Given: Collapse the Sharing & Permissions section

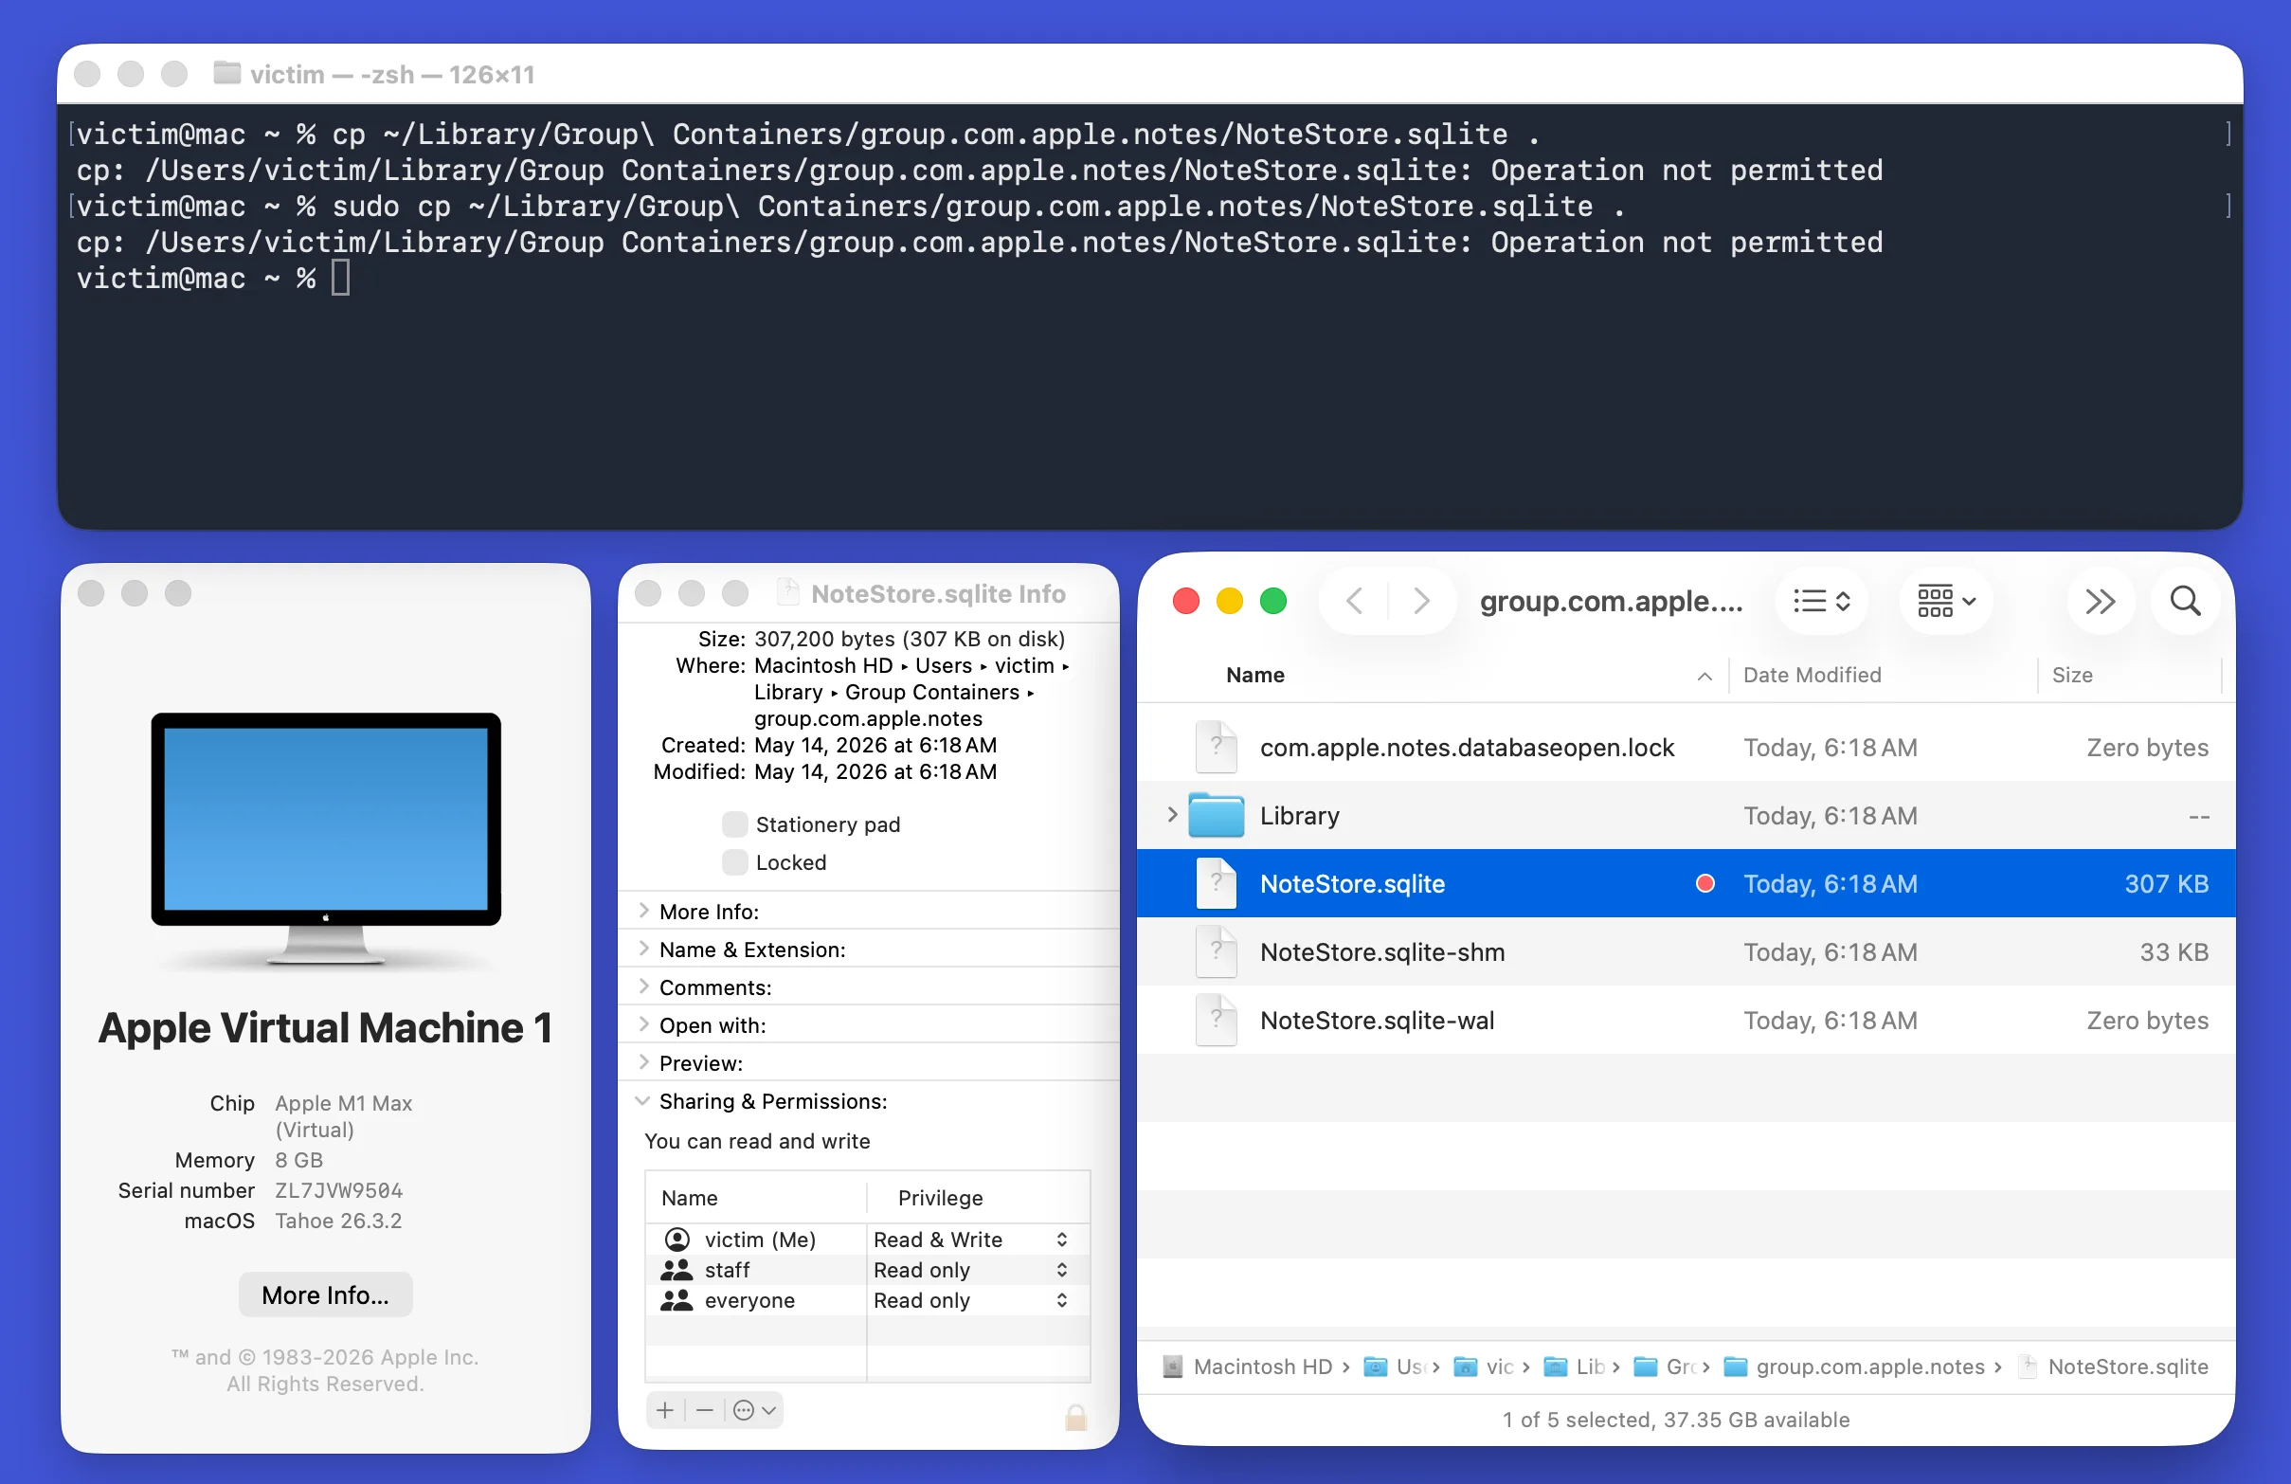Looking at the screenshot, I should tap(643, 1101).
